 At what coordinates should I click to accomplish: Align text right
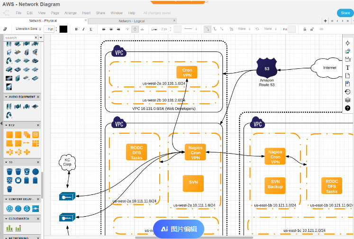[118, 29]
